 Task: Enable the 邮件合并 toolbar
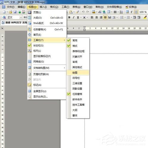[x=78, y=99]
